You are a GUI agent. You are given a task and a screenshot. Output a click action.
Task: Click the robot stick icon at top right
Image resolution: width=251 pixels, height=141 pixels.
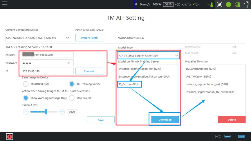tap(246, 4)
